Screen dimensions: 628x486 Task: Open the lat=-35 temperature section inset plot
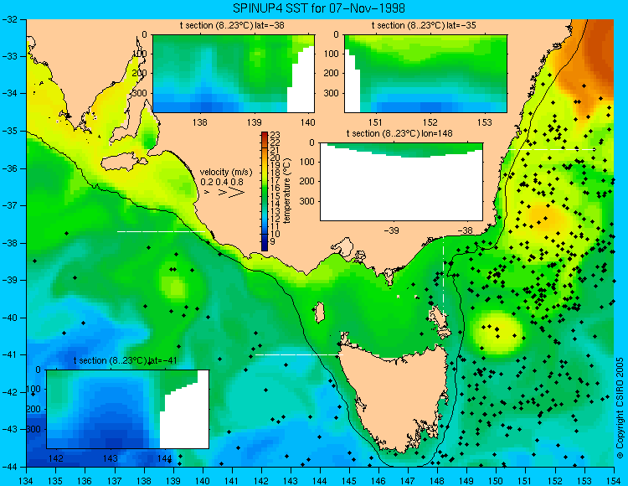coord(425,74)
